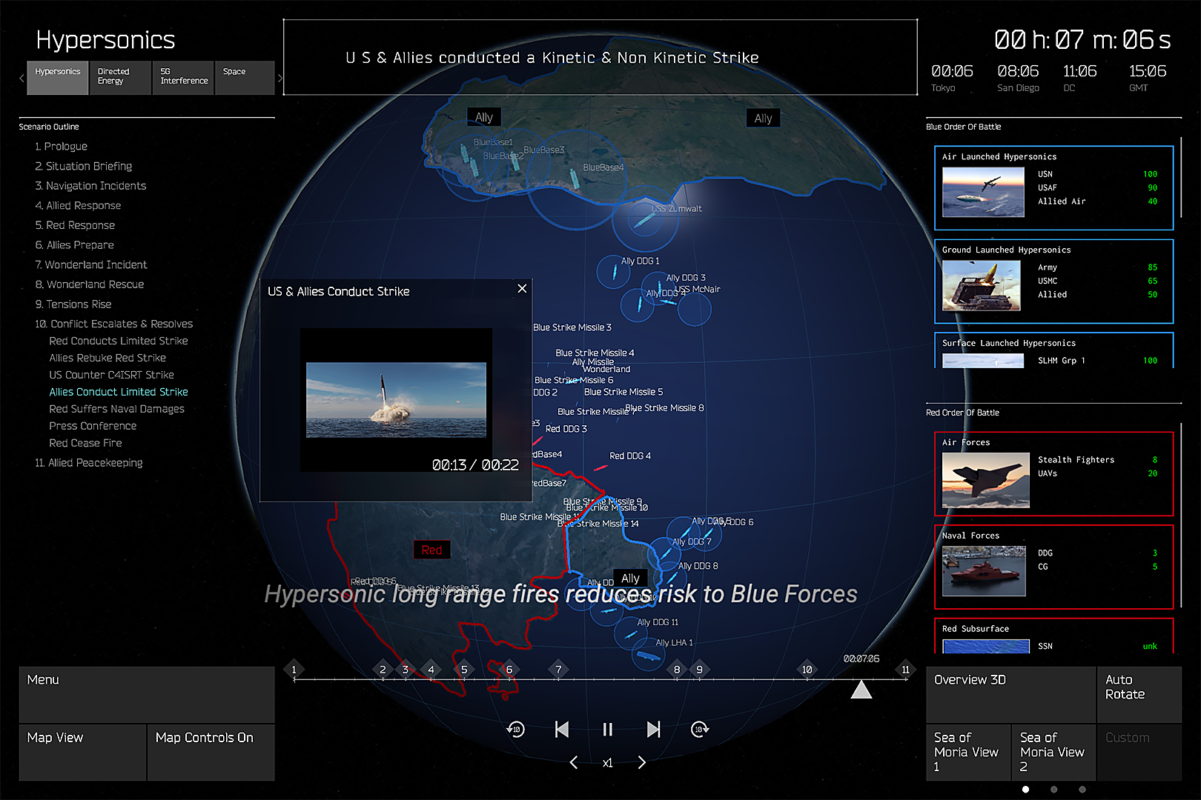Open the Menu panel
The image size is (1201, 800).
click(x=147, y=695)
